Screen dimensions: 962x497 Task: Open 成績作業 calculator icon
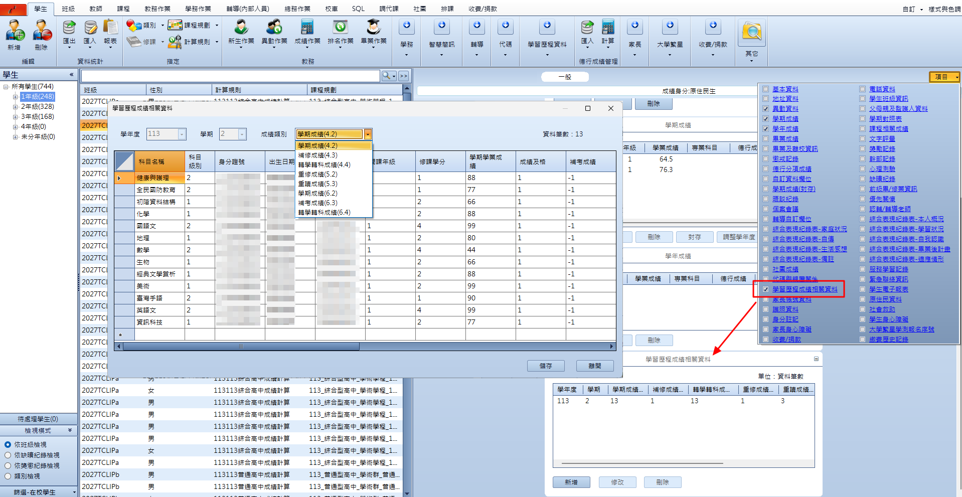pos(307,28)
